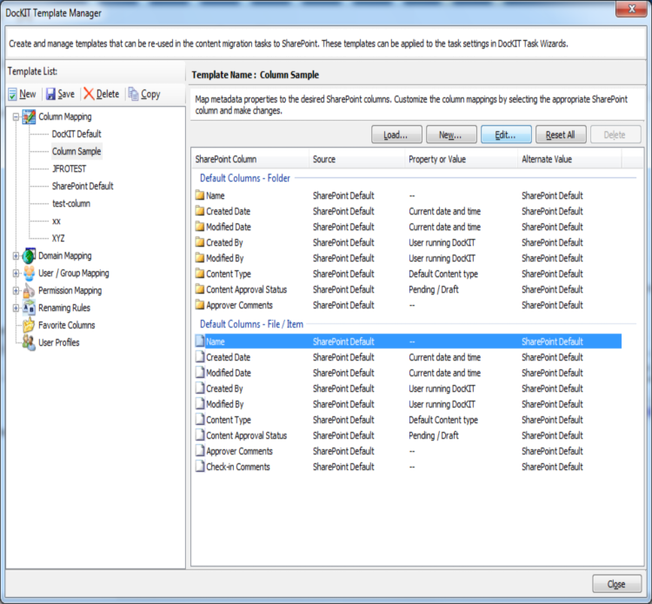Click folder icon of folder Created Date row
Screen dimensions: 652x604
[x=200, y=211]
